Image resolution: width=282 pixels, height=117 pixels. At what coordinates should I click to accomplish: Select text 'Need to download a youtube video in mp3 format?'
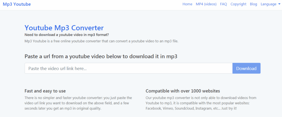pos(67,35)
